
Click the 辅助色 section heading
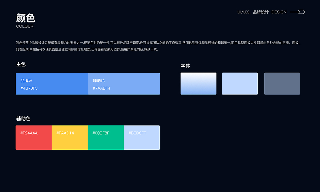tap(23, 118)
